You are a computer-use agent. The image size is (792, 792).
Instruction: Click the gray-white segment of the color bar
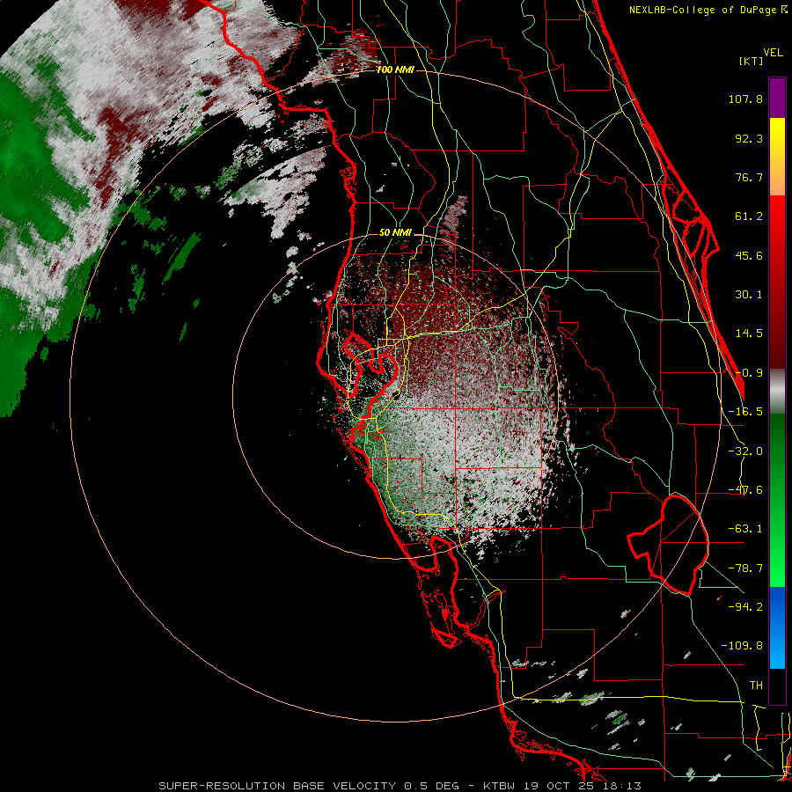pos(777,392)
